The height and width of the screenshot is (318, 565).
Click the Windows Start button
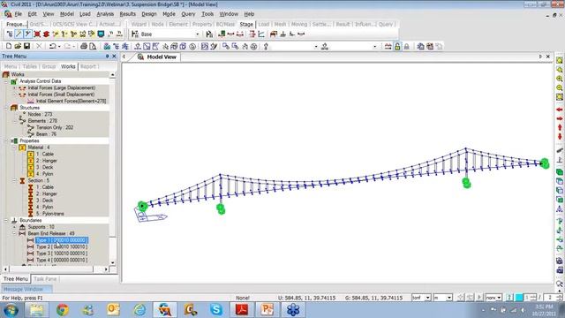[11, 310]
